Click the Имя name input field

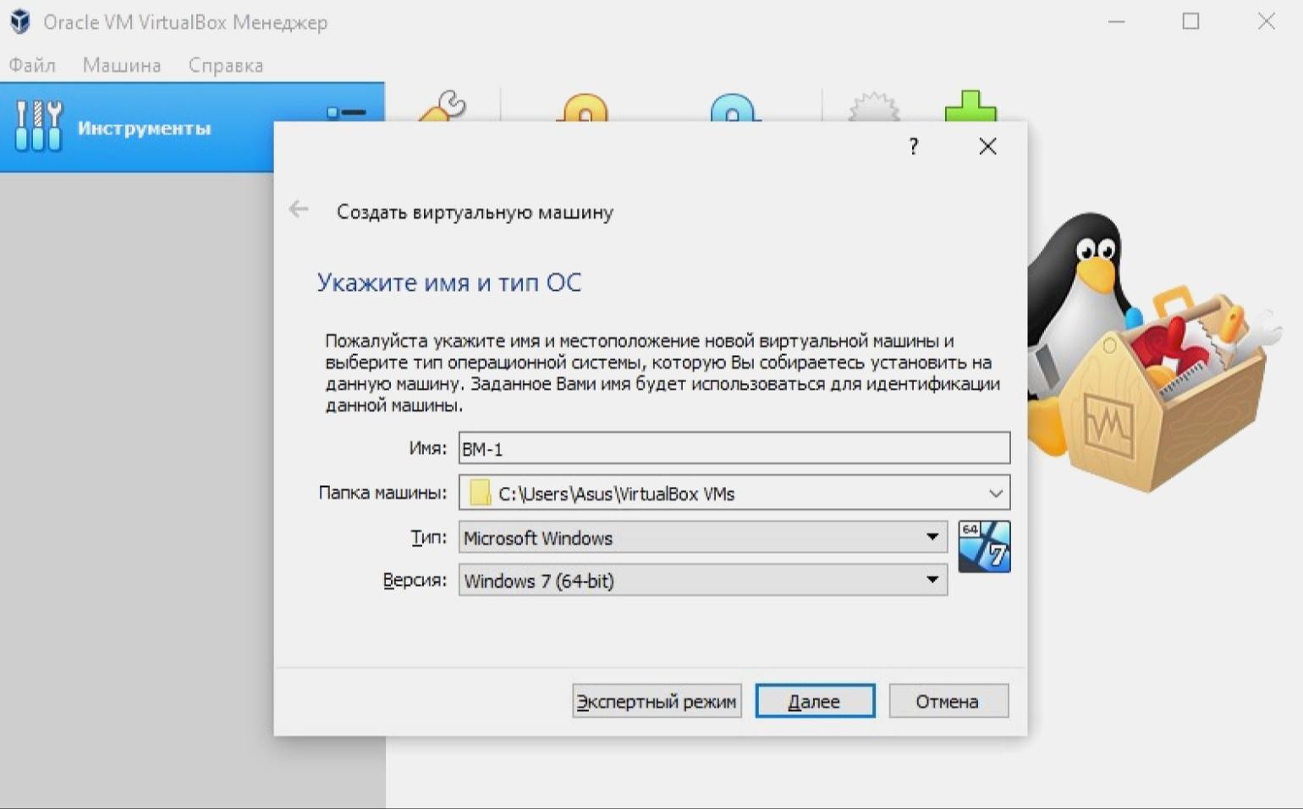click(x=734, y=448)
